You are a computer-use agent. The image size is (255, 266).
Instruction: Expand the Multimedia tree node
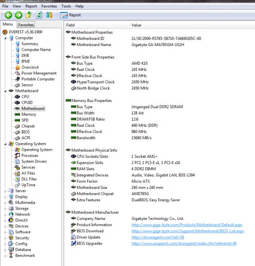(x=5, y=203)
